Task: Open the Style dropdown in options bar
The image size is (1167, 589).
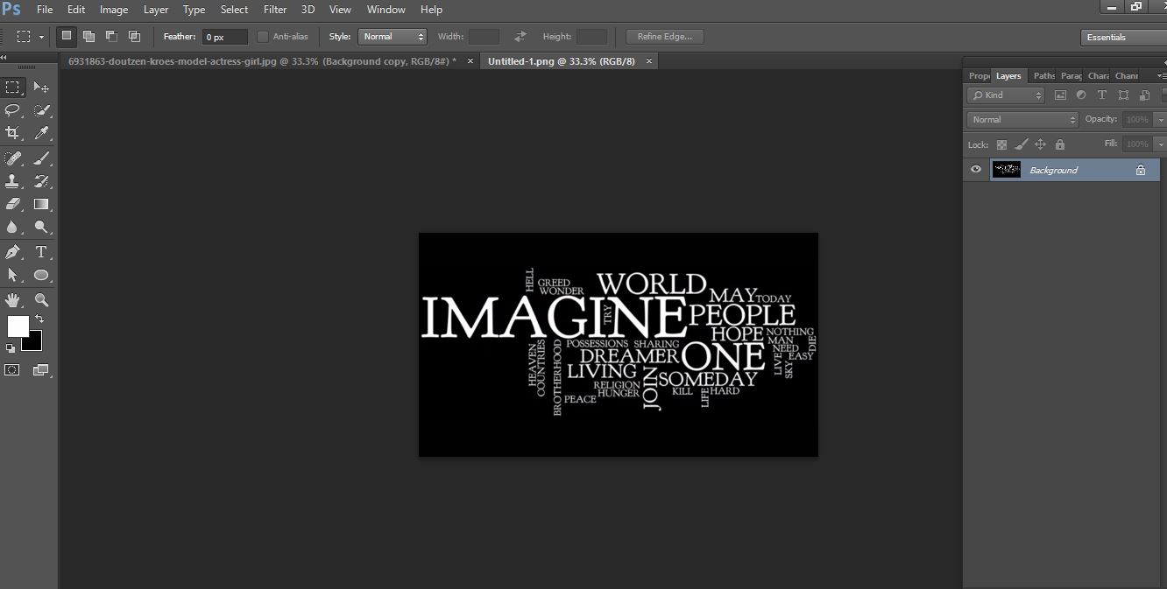Action: pos(392,36)
